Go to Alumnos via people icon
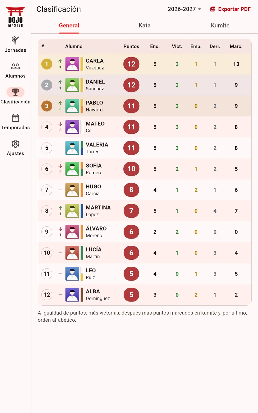Screen dimensions: 258x413 point(15,66)
